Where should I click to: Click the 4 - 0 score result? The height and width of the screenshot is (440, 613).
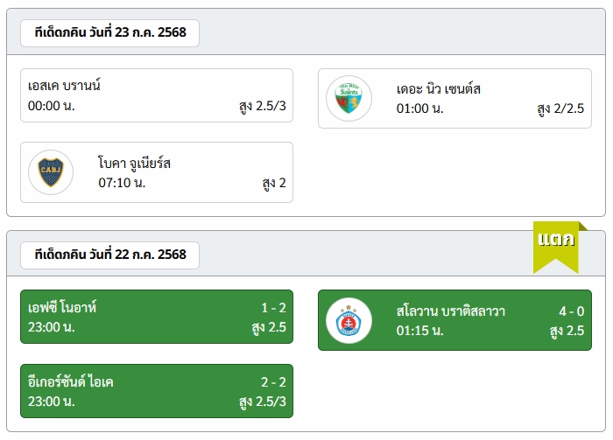click(x=572, y=311)
